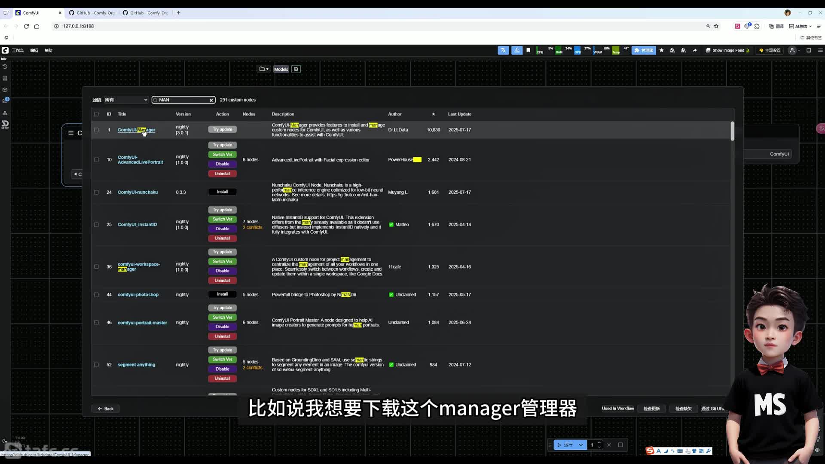Click Install for comfyui-photoshop
Screen dimensions: 825x464
[223, 294]
